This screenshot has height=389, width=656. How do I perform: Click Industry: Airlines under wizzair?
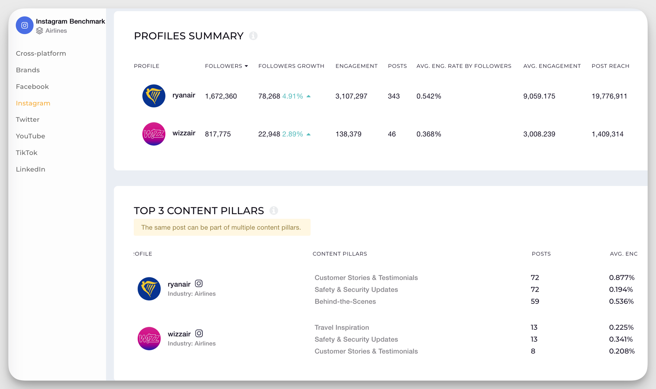[x=192, y=343]
